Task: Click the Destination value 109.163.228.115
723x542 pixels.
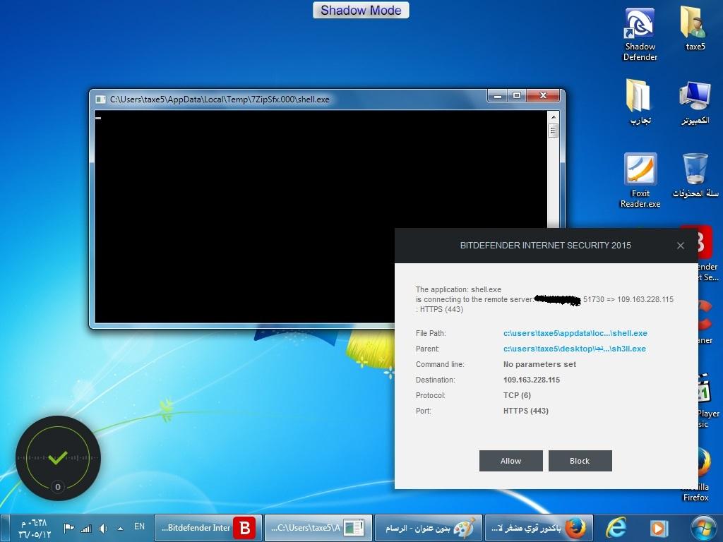Action: [532, 380]
